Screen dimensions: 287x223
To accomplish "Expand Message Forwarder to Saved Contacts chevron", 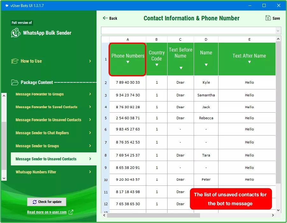I will pos(90,107).
